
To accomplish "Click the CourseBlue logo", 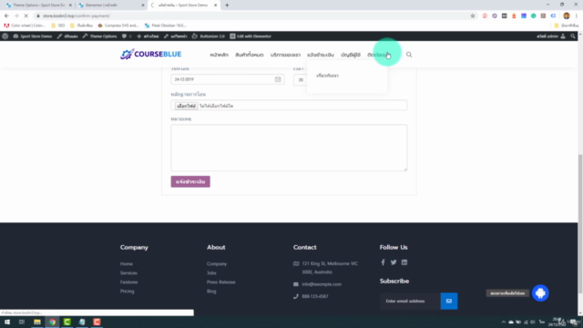I will (x=150, y=55).
